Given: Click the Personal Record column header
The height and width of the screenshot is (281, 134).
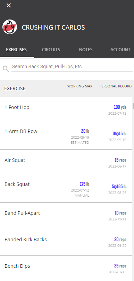Looking at the screenshot, I should [115, 86].
